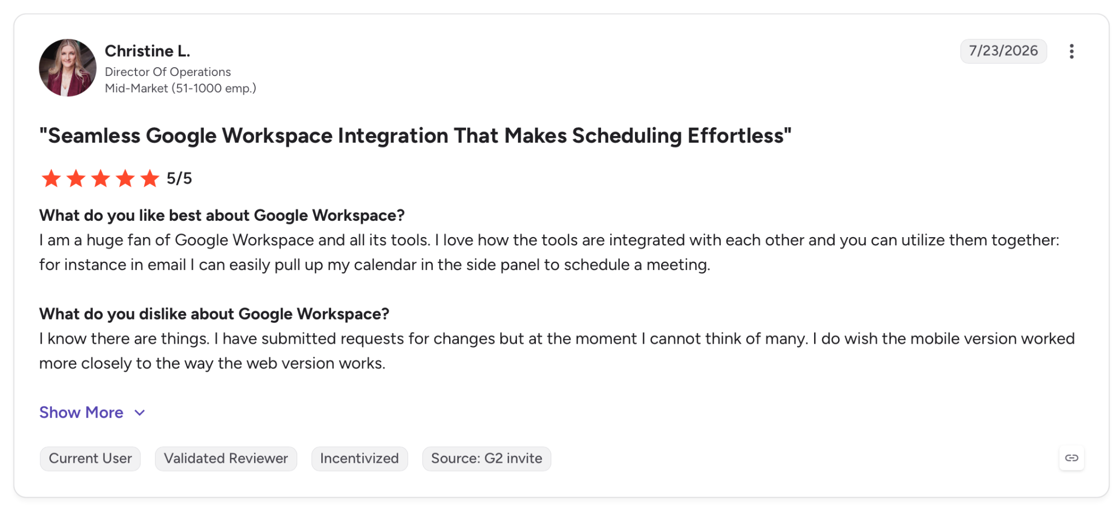Open reviewer name Christine L.
Image resolution: width=1119 pixels, height=506 pixels.
[148, 51]
